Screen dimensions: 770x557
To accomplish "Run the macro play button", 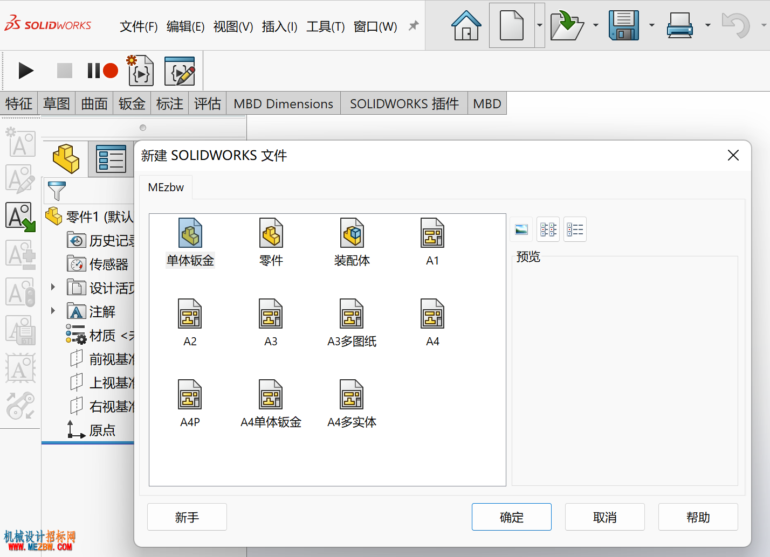I will [26, 71].
